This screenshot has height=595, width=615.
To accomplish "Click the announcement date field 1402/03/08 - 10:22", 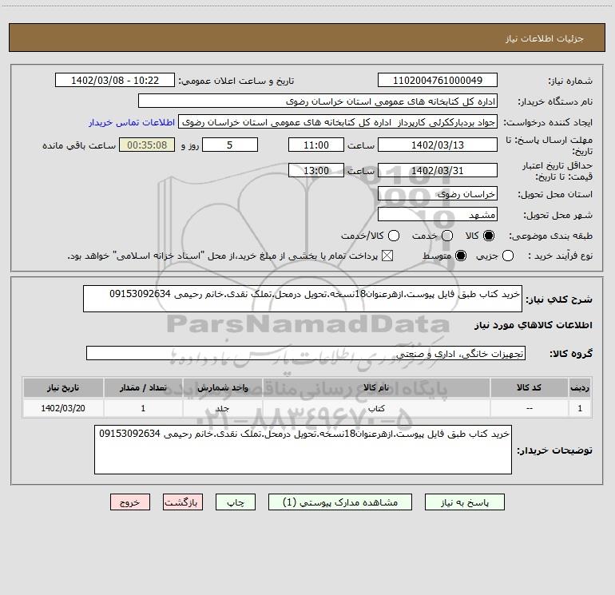I will [x=115, y=80].
